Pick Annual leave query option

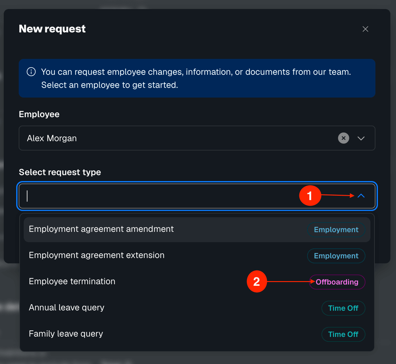click(197, 308)
